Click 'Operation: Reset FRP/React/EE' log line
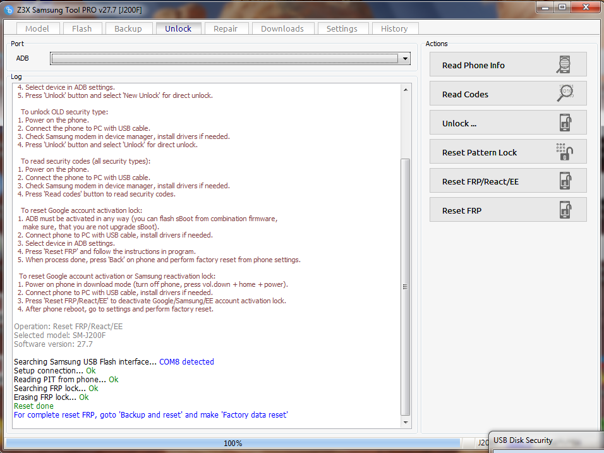This screenshot has height=453, width=604. coord(68,326)
